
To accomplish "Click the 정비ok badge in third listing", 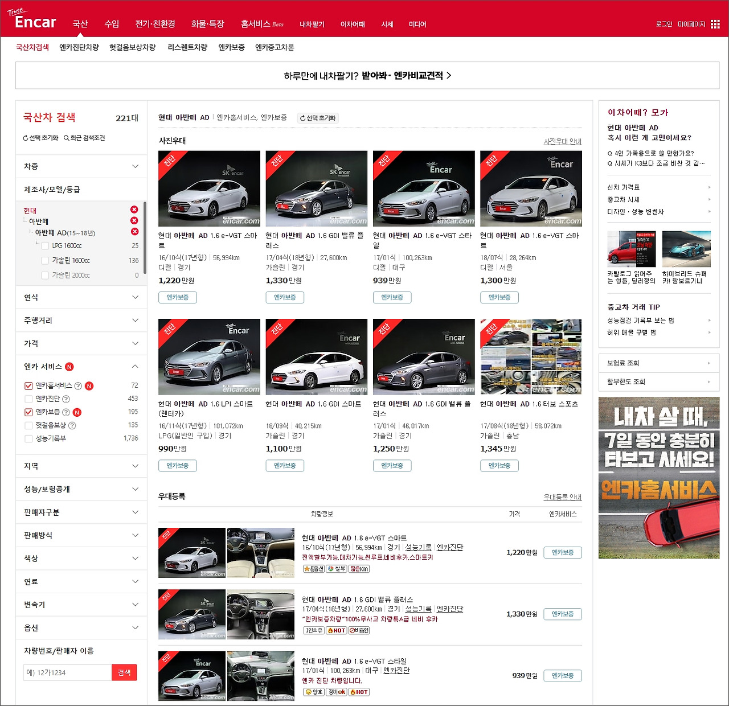I will tap(337, 692).
